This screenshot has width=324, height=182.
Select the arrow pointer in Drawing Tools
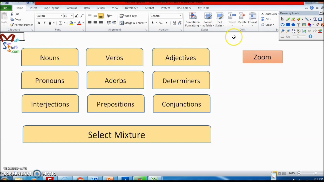(282, 19)
